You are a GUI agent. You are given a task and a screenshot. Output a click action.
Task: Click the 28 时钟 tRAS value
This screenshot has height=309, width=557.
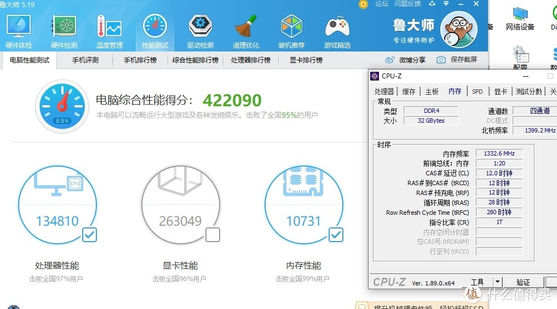coord(499,202)
